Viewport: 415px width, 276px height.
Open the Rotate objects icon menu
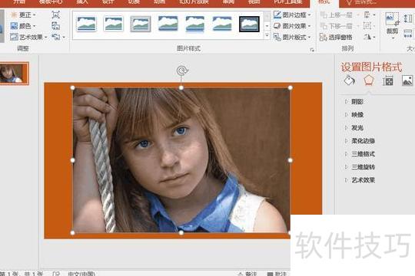tap(370, 37)
